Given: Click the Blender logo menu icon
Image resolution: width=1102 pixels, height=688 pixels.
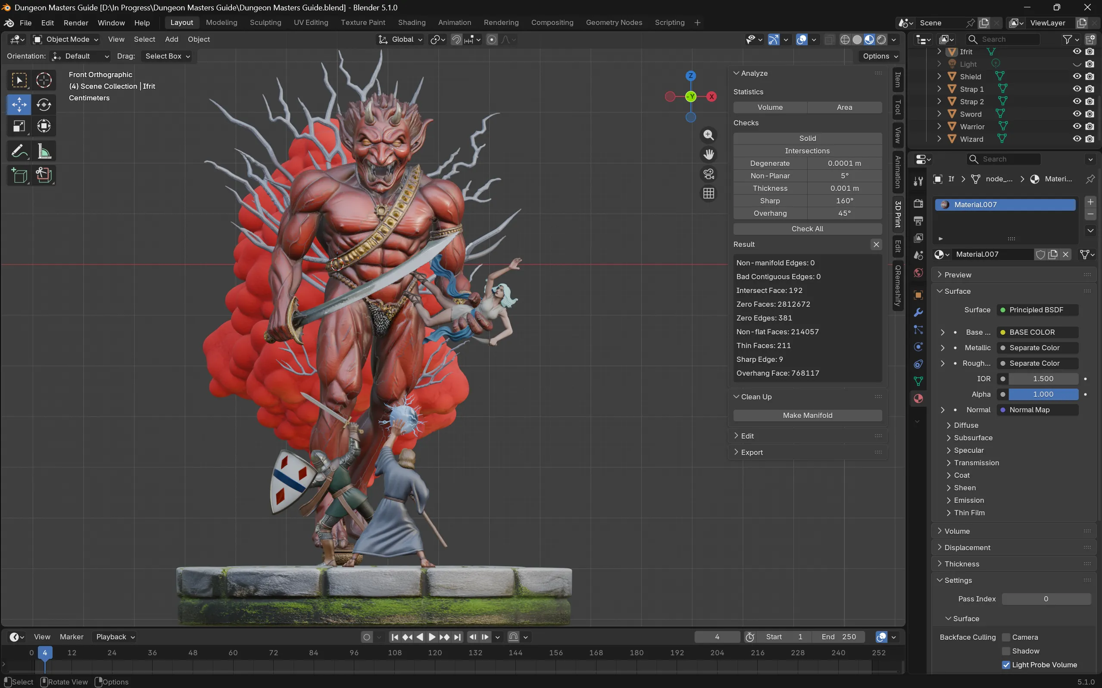Looking at the screenshot, I should 9,23.
